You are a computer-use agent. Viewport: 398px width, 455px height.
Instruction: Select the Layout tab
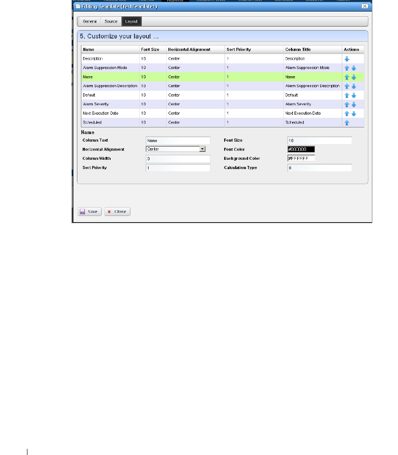coord(131,22)
